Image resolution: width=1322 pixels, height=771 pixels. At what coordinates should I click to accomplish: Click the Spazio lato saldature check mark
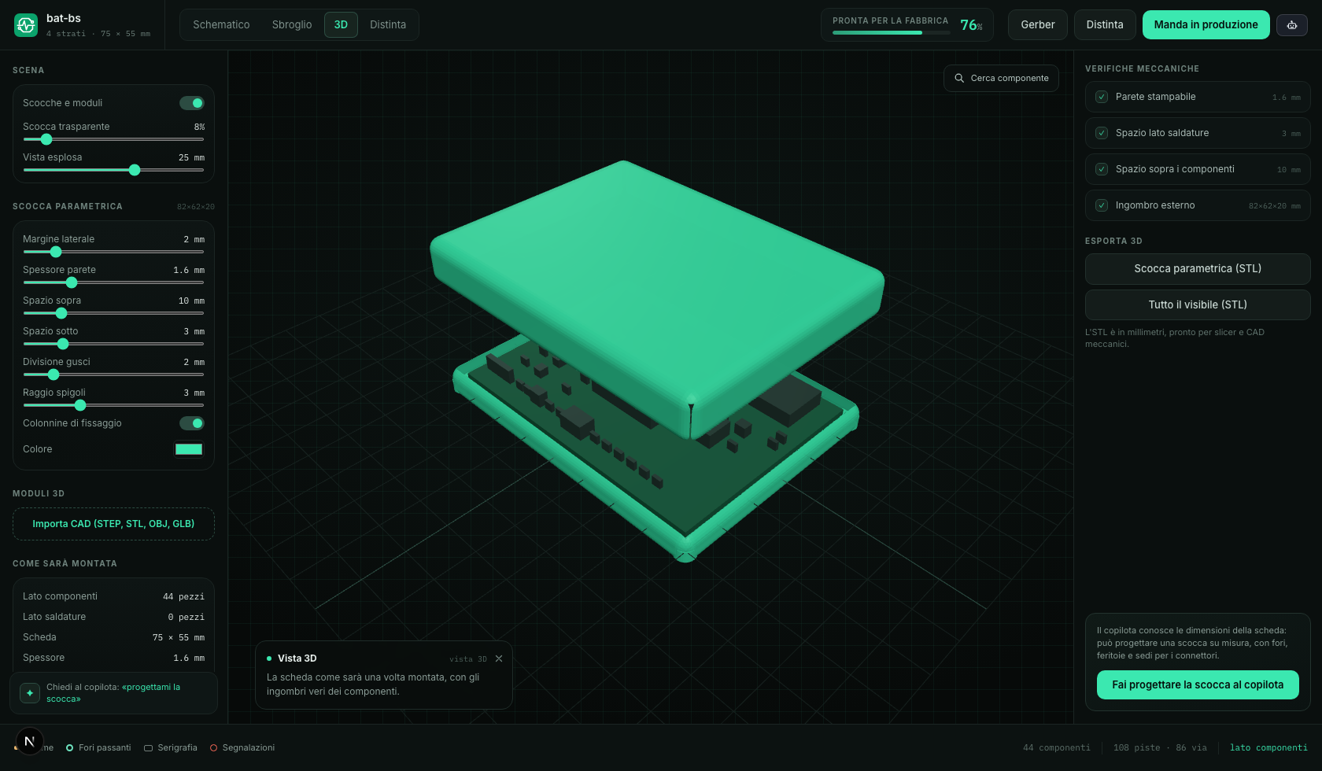[1102, 133]
